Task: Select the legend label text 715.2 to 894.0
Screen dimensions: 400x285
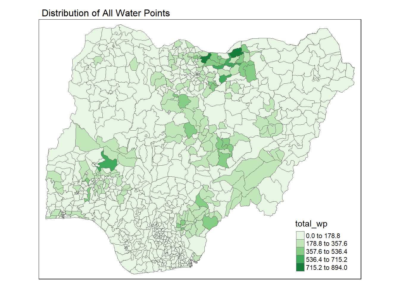Action: (x=326, y=267)
